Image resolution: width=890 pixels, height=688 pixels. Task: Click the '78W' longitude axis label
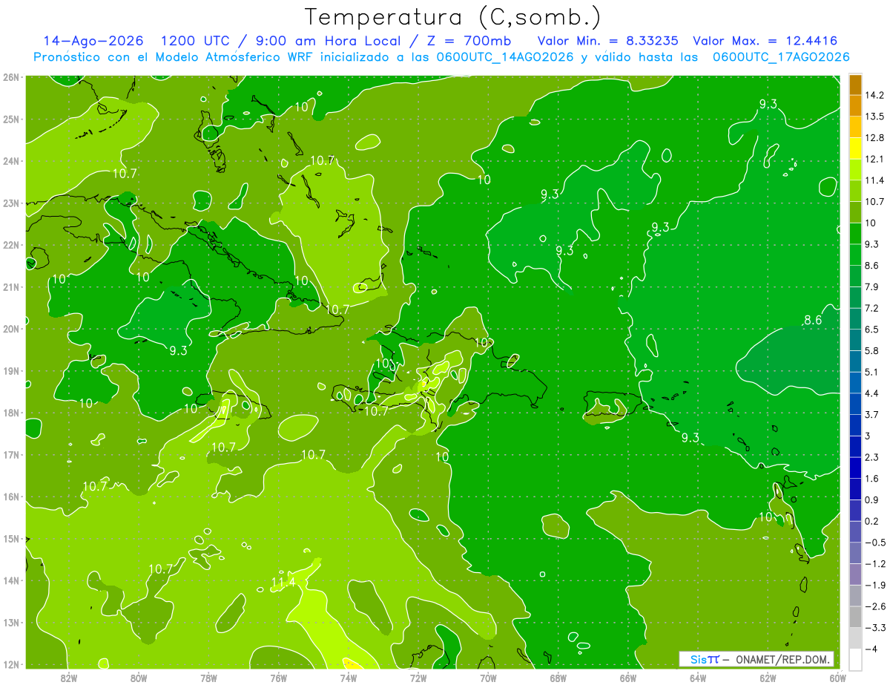208,678
